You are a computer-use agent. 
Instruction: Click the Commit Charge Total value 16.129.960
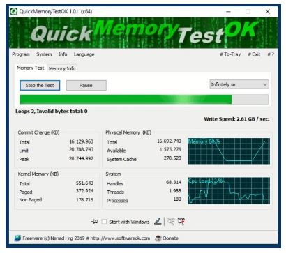pyautogui.click(x=81, y=141)
